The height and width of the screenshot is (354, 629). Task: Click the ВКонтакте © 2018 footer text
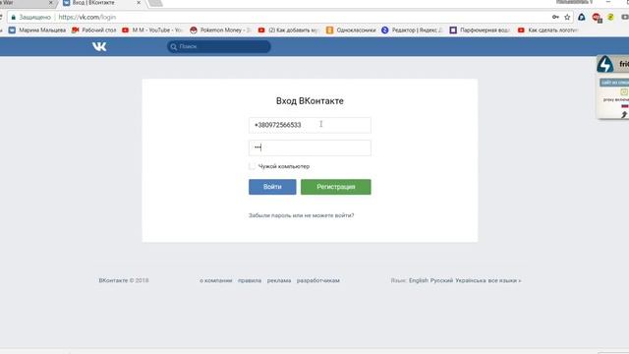point(124,280)
